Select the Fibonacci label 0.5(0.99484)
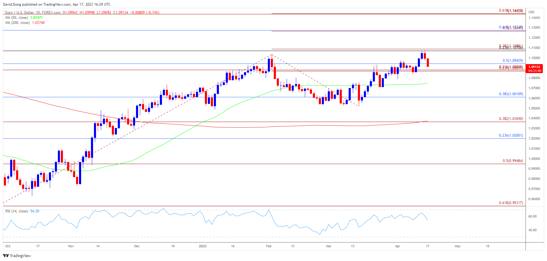The width and height of the screenshot is (547, 261). click(x=513, y=161)
